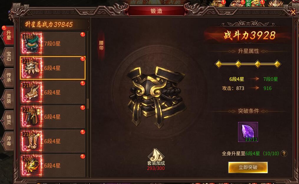
Task: Pick the 21阶 pants equipment icon
Action: click(x=32, y=117)
